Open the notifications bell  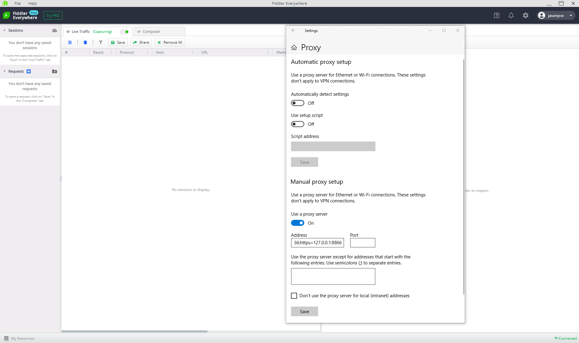coord(511,16)
